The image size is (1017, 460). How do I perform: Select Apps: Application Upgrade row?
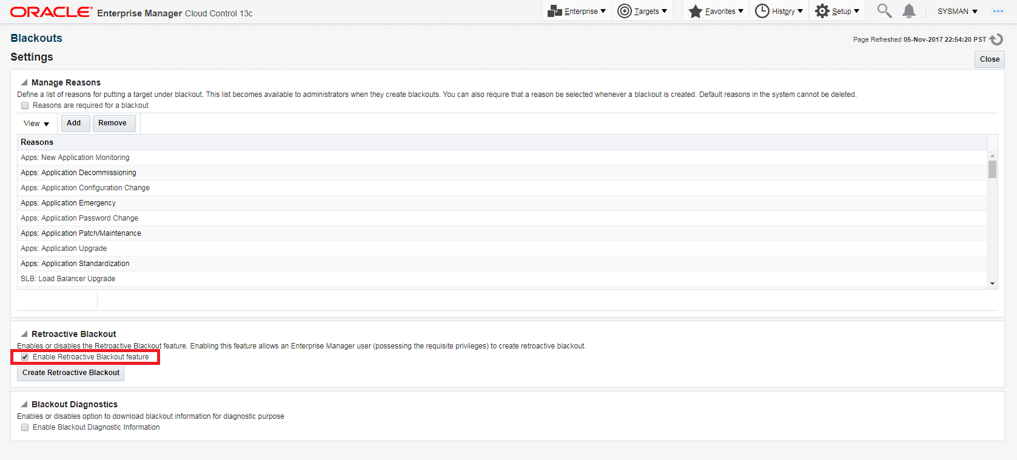point(502,248)
